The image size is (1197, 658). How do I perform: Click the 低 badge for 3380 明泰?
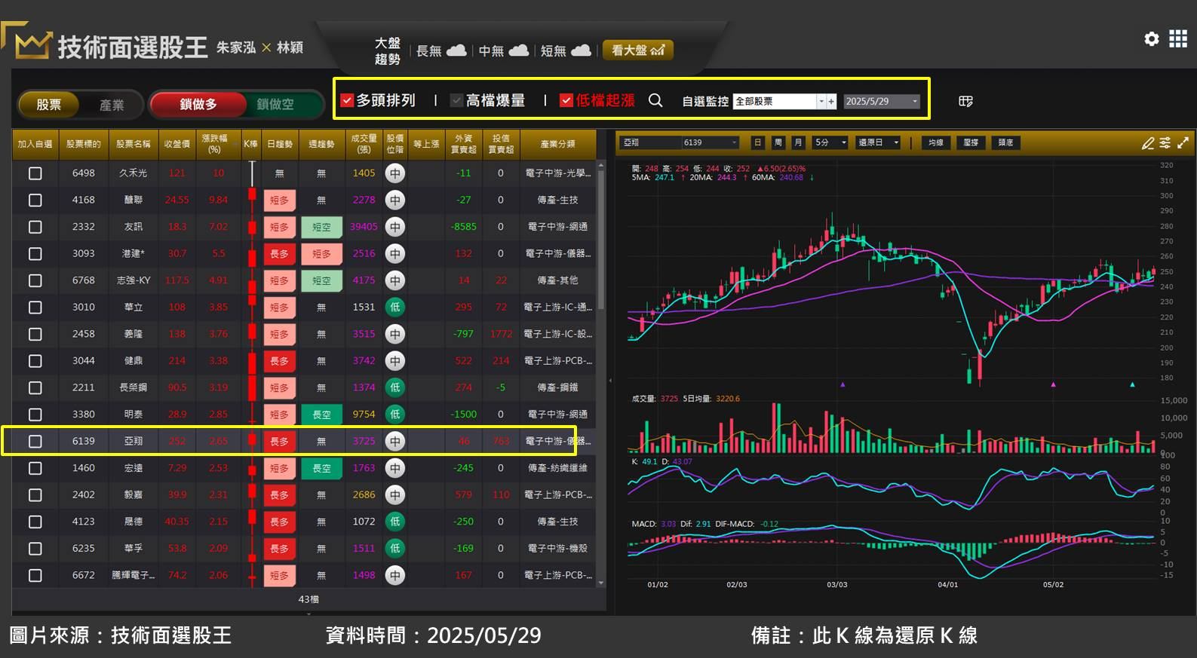click(x=394, y=415)
